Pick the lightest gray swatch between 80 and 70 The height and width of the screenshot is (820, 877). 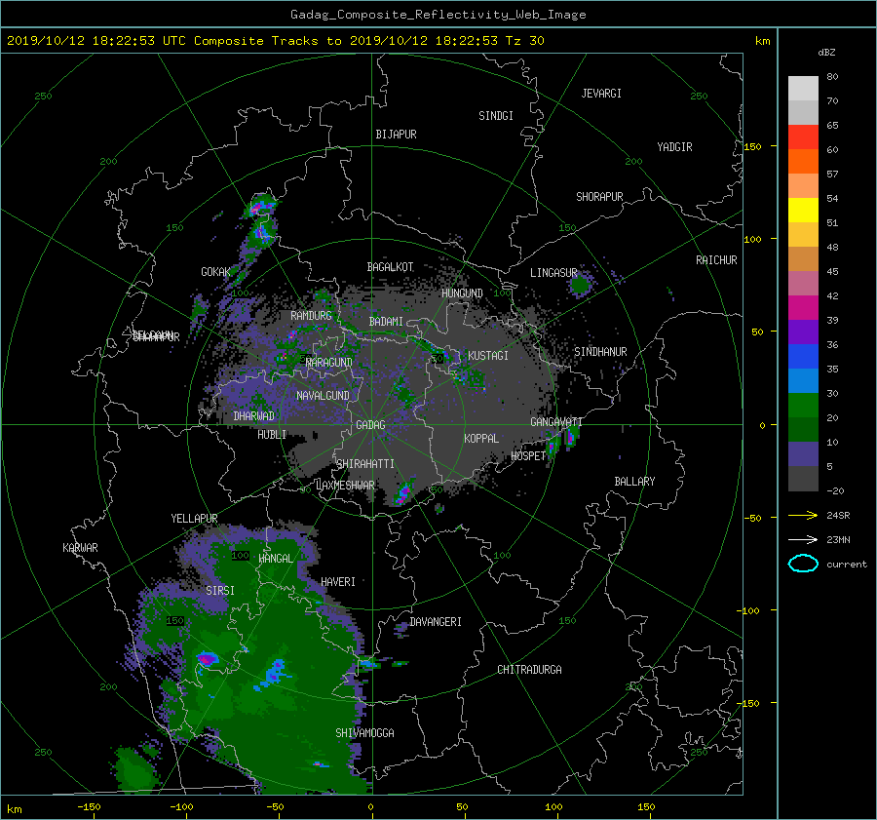803,88
